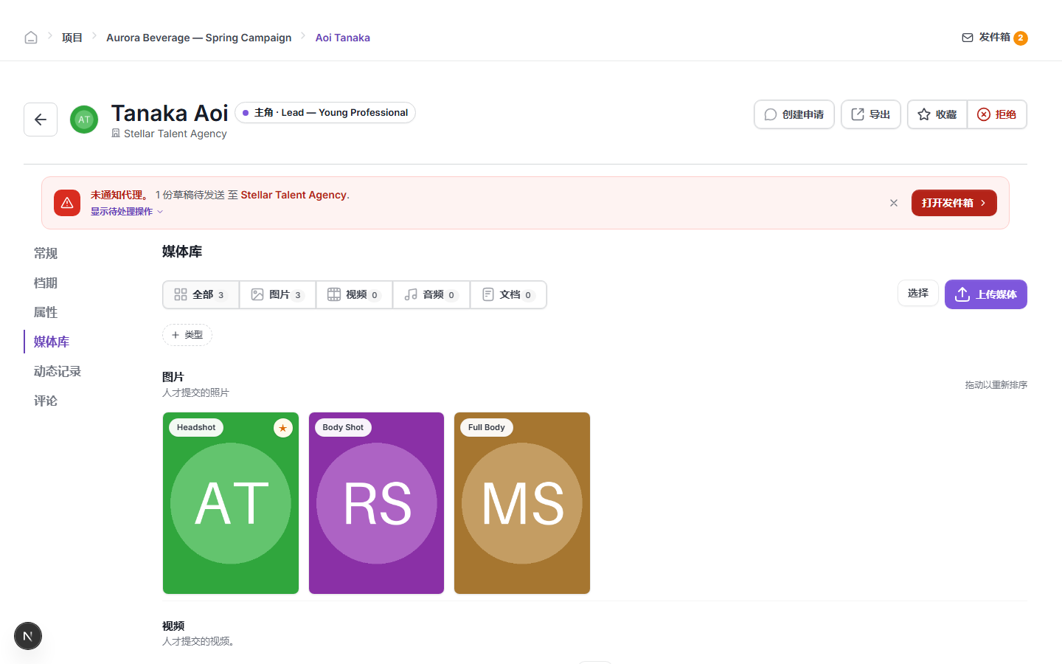Image resolution: width=1062 pixels, height=664 pixels.
Task: Open Aurora Beverage — Spring Campaign breadcrumb
Action: 198,38
